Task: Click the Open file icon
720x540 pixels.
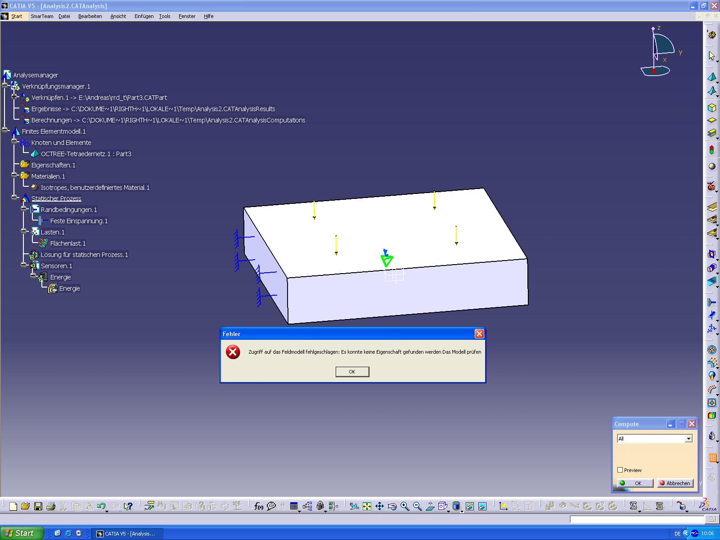Action: (26, 506)
